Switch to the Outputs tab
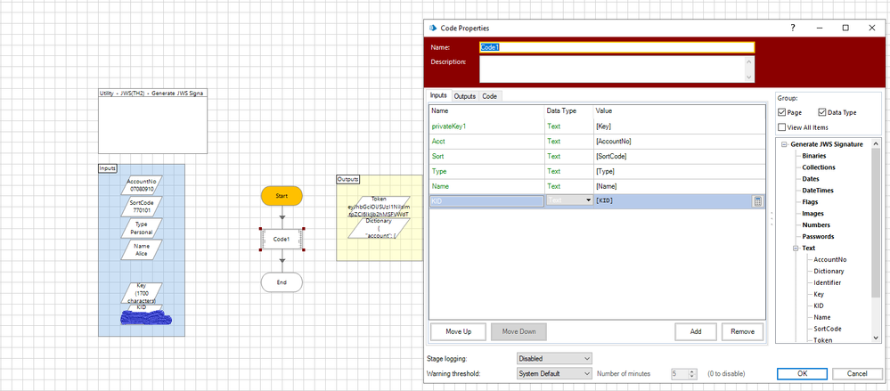This screenshot has height=391, width=890. coord(464,96)
